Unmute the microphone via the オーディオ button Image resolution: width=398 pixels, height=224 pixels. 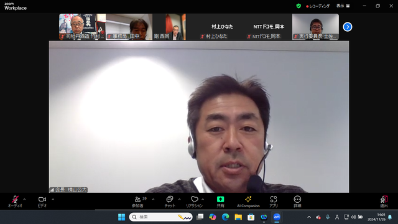[15, 202]
